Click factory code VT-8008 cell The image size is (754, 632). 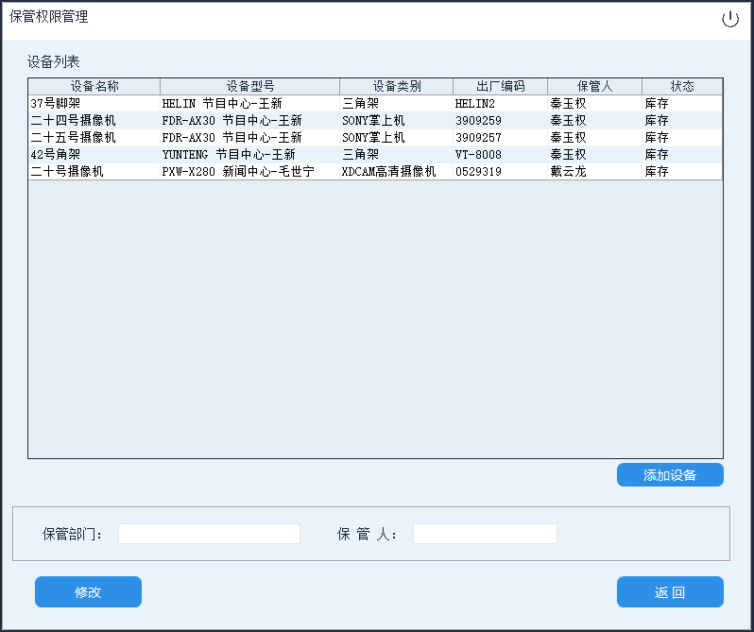[479, 154]
